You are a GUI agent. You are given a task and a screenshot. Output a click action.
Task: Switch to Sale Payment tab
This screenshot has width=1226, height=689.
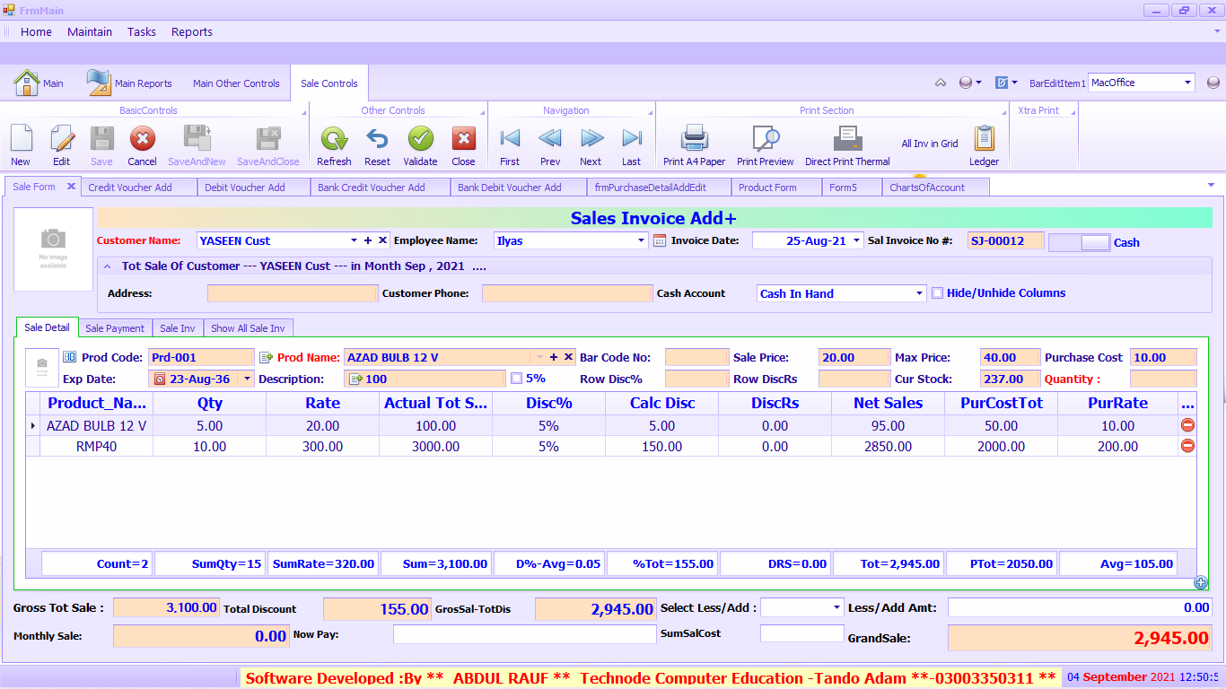click(x=115, y=328)
